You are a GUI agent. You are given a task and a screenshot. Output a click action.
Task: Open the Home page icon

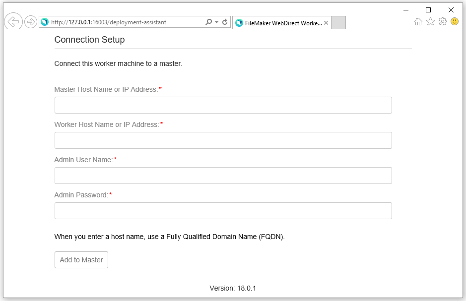click(418, 22)
